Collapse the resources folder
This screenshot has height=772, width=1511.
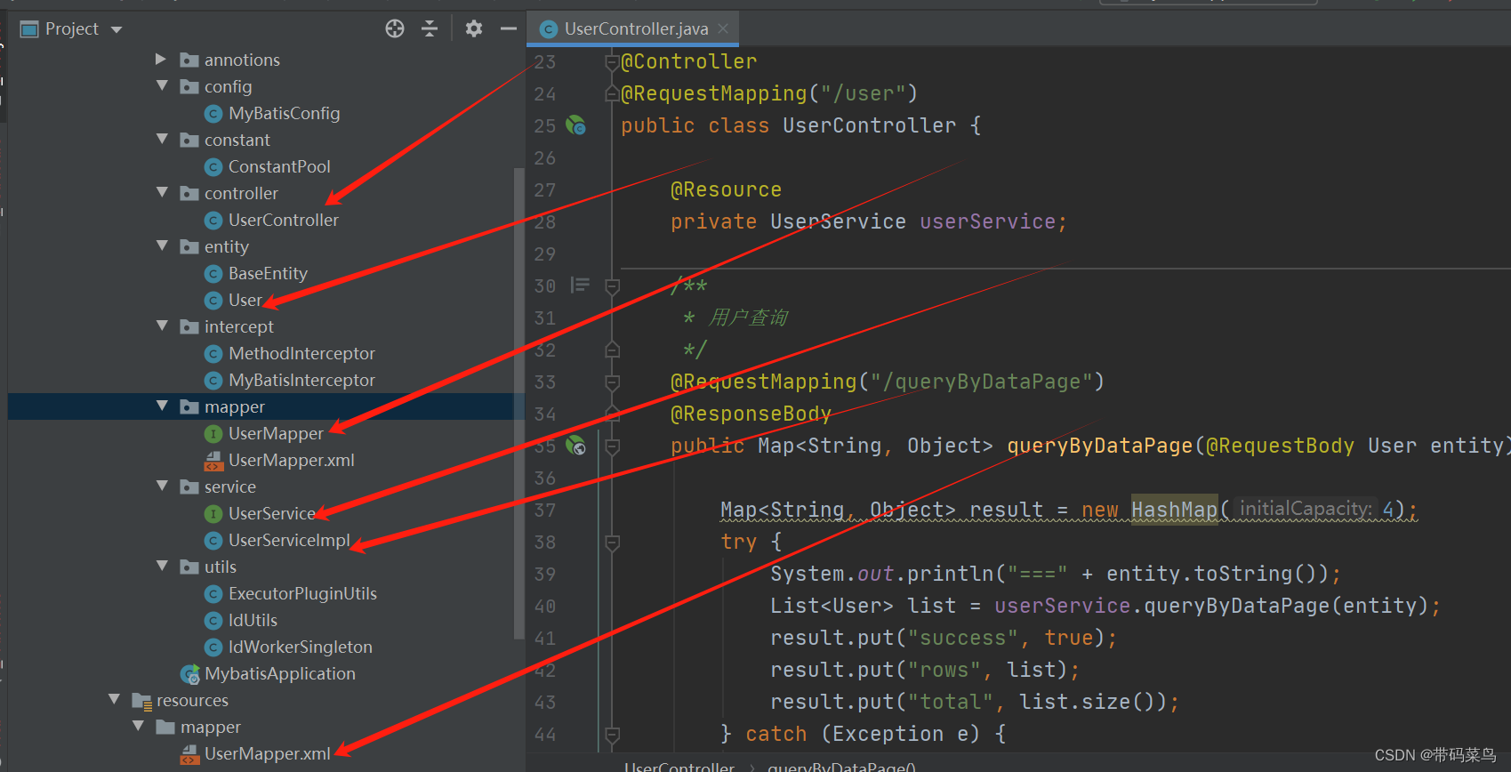[114, 700]
